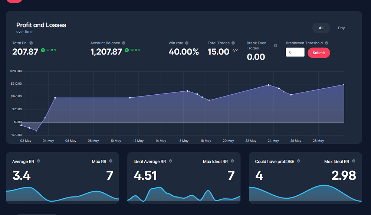
Task: Click the green up-arrow icon beside Total Pnl value
Action: click(x=43, y=50)
